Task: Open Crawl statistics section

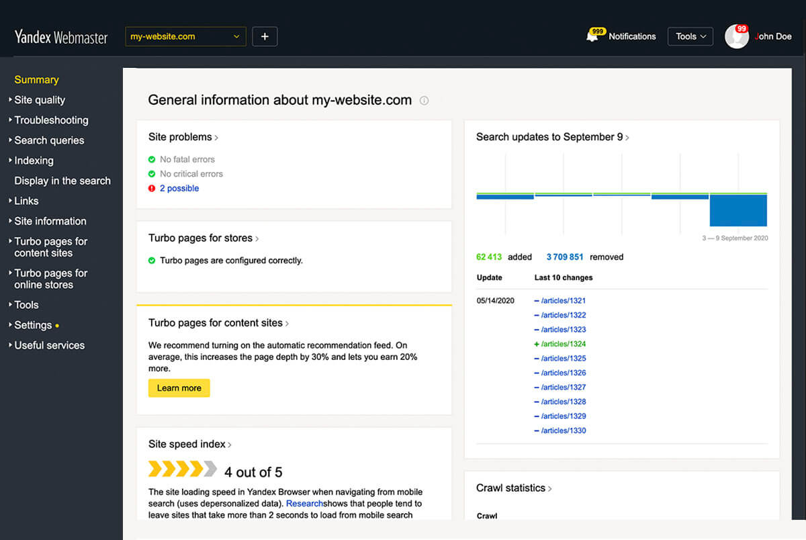Action: tap(512, 488)
